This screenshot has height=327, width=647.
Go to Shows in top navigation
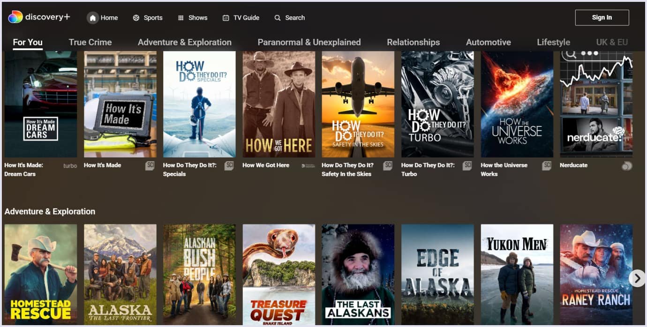(193, 18)
